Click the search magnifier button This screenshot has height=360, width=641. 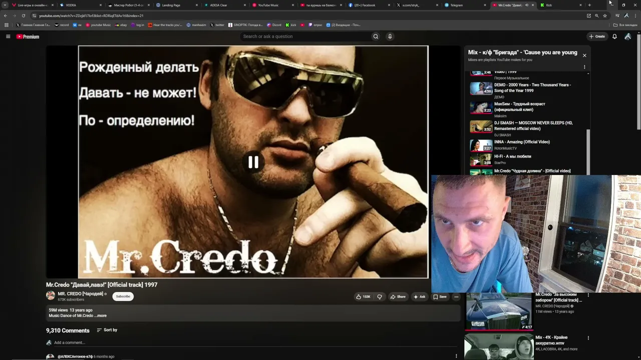point(376,36)
